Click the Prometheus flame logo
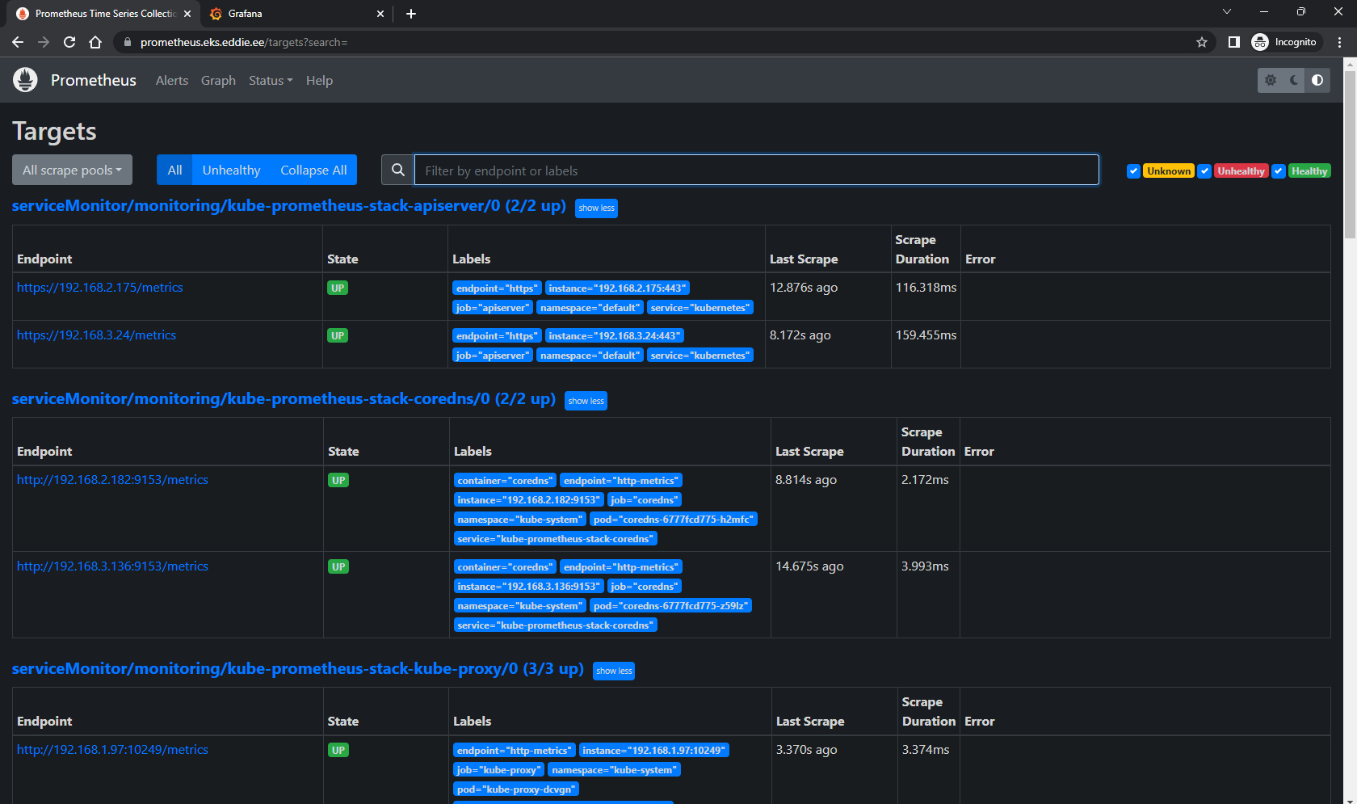The width and height of the screenshot is (1357, 804). 25,80
